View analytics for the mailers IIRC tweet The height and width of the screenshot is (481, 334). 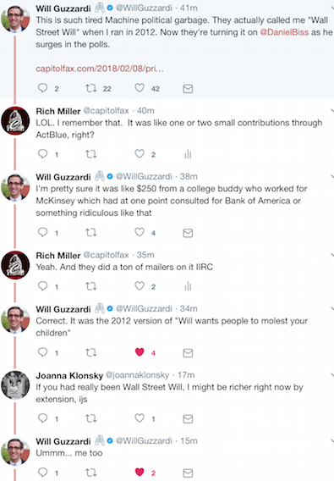pos(188,286)
